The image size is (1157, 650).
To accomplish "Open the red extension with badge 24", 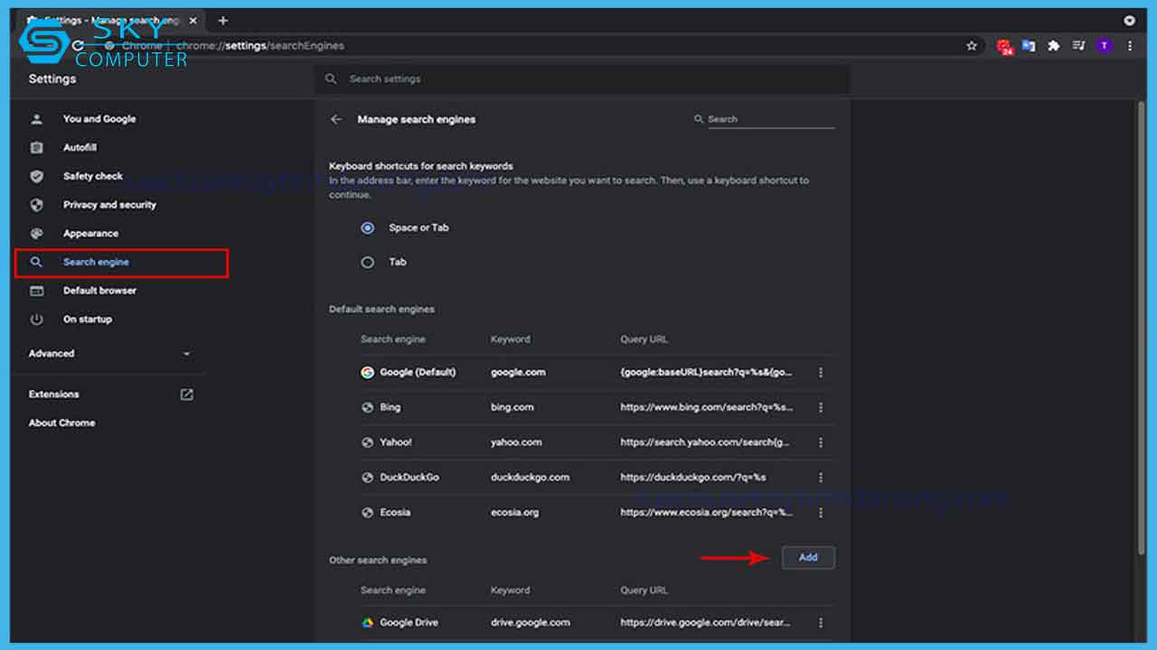I will (x=1005, y=47).
